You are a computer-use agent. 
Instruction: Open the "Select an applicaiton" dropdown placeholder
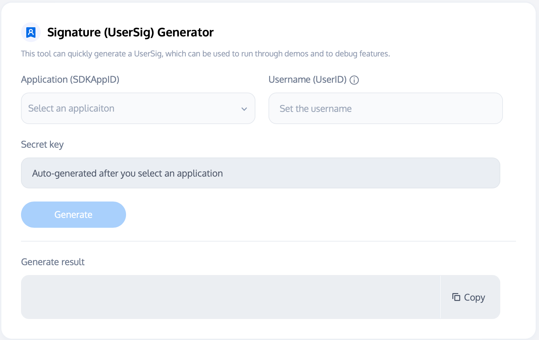pos(71,108)
